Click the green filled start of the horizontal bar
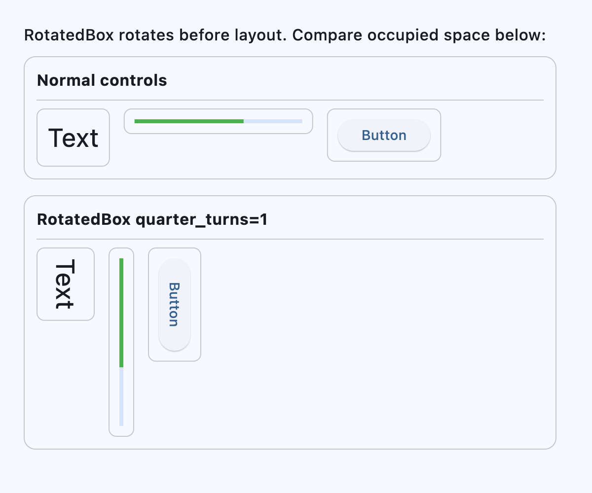Screen dimensions: 592x493 pyautogui.click(x=148, y=121)
